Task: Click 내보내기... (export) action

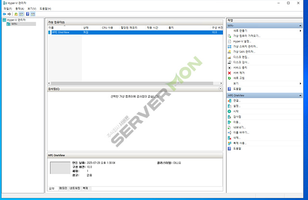Action: pyautogui.click(x=239, y=127)
